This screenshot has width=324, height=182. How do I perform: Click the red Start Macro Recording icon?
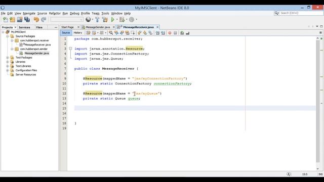point(170,33)
